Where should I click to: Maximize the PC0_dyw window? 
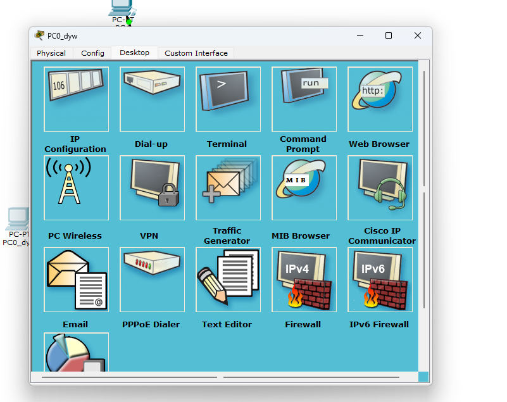389,35
